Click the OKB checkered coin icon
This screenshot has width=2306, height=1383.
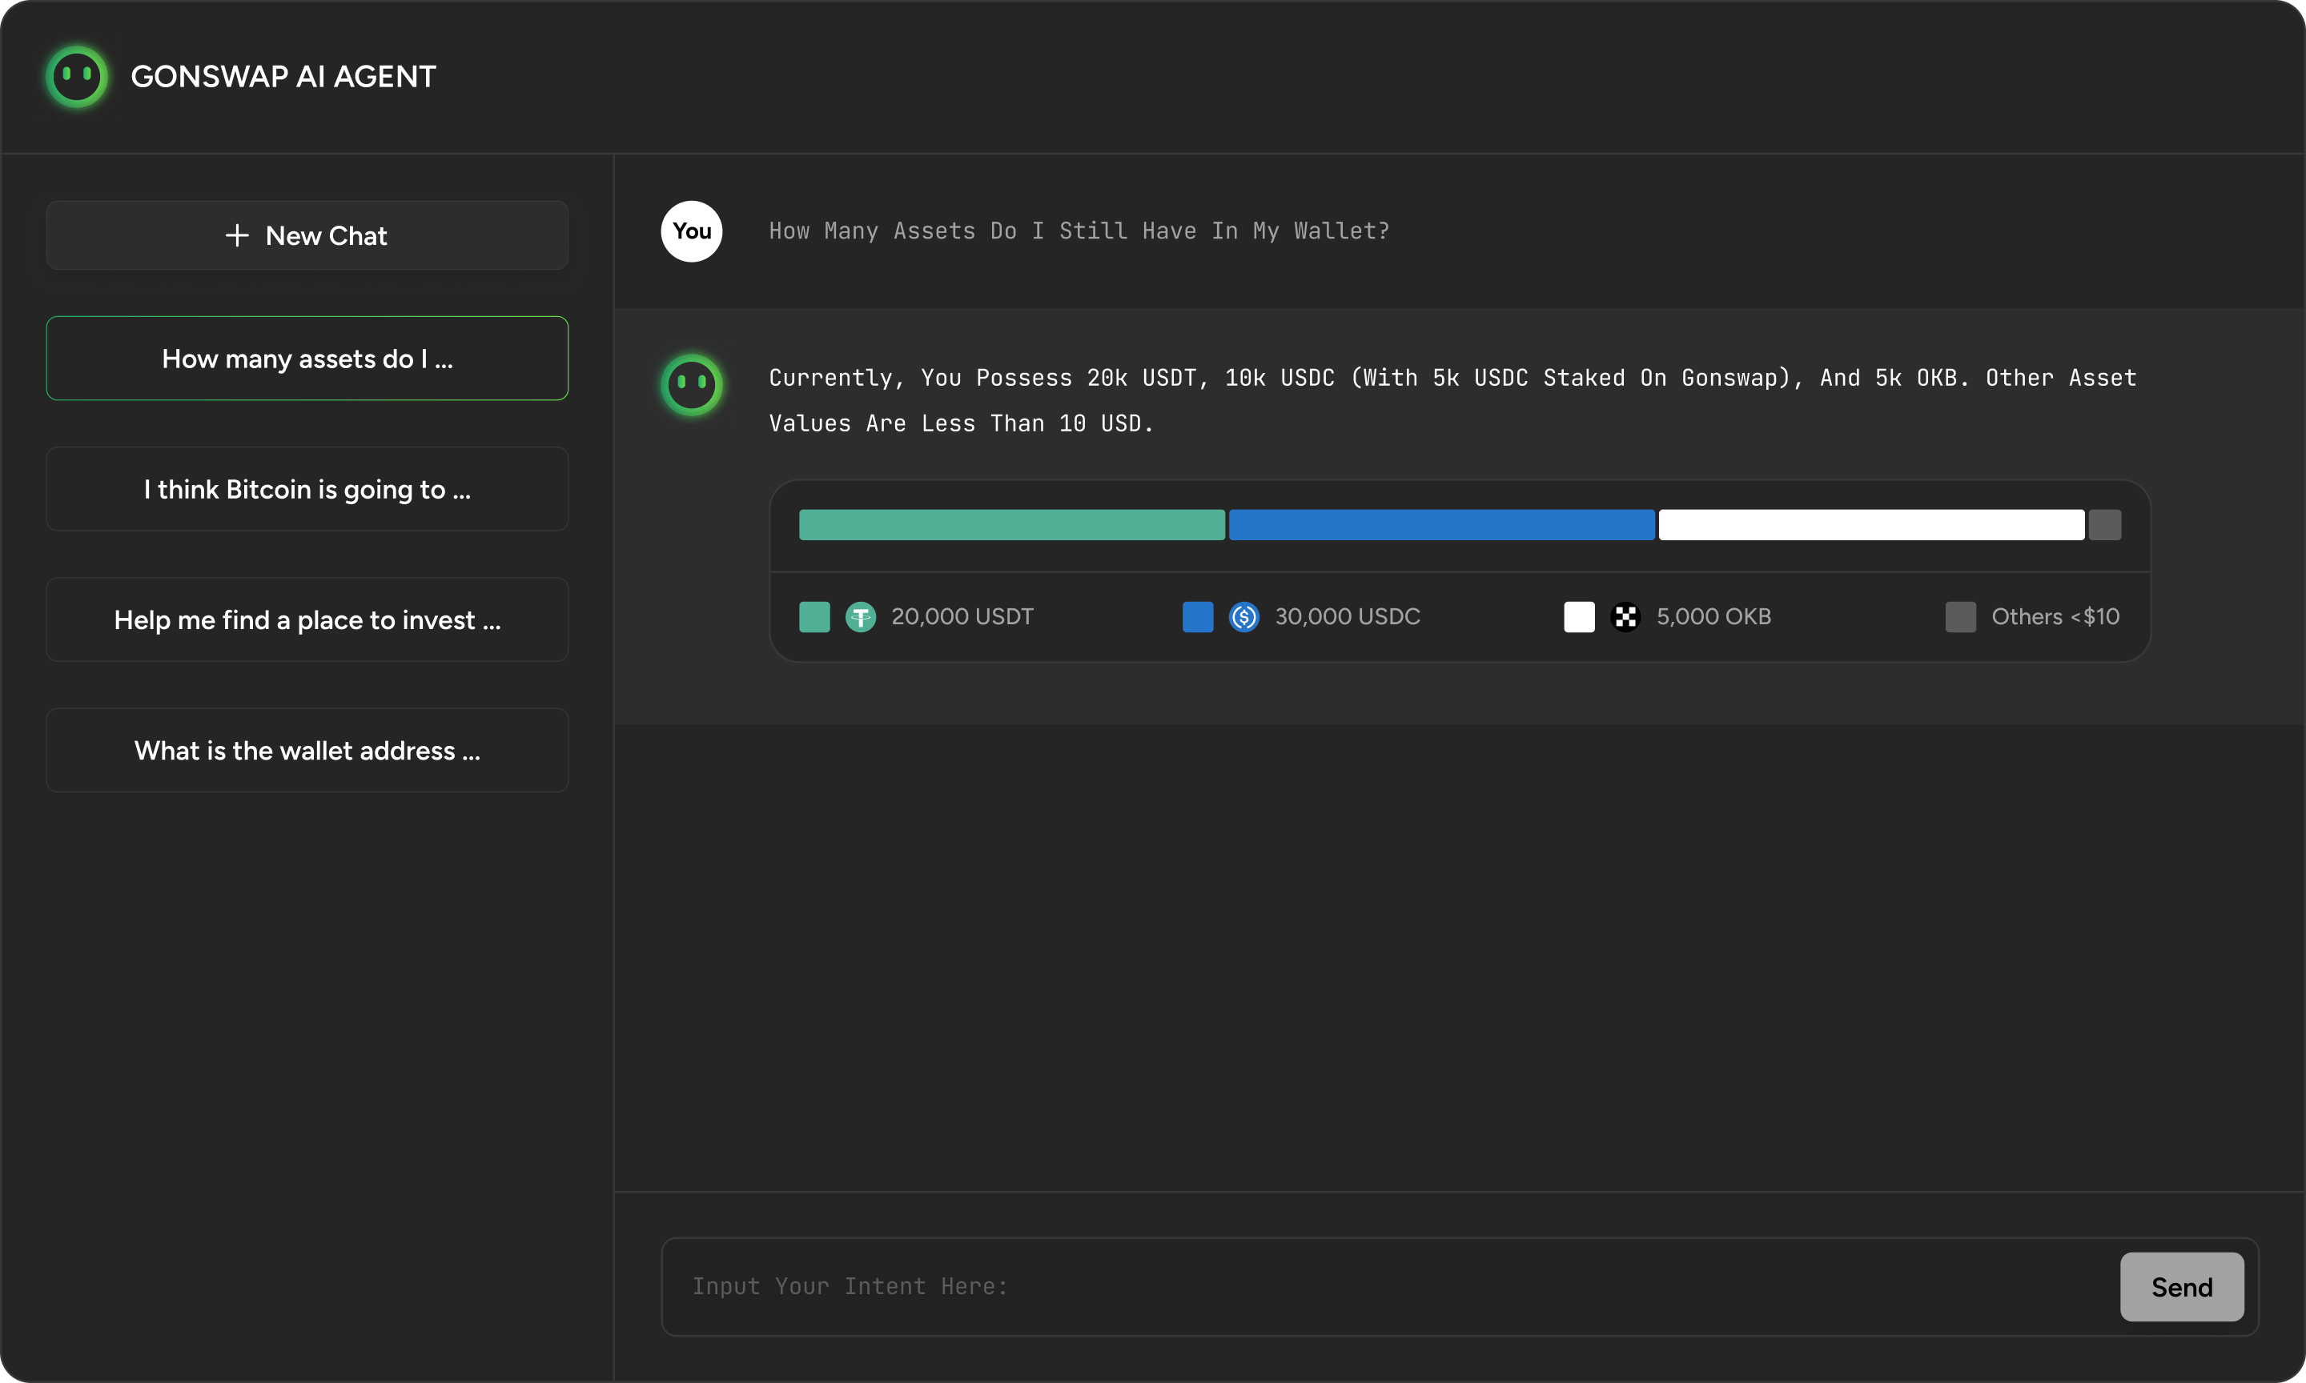1625,617
